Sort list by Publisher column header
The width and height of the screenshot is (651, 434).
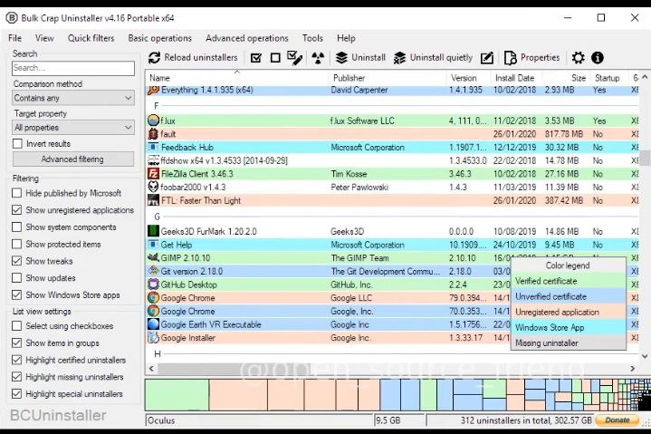point(388,78)
